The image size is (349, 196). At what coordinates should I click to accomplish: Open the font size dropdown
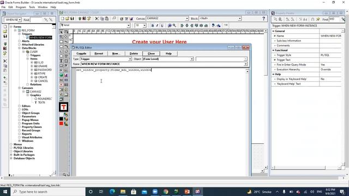[144, 26]
